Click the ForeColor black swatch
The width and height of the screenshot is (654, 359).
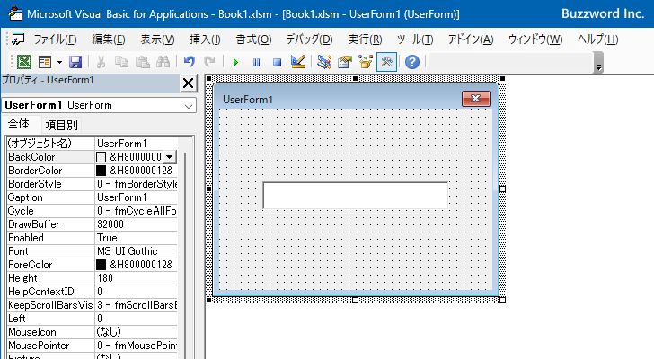point(101,265)
